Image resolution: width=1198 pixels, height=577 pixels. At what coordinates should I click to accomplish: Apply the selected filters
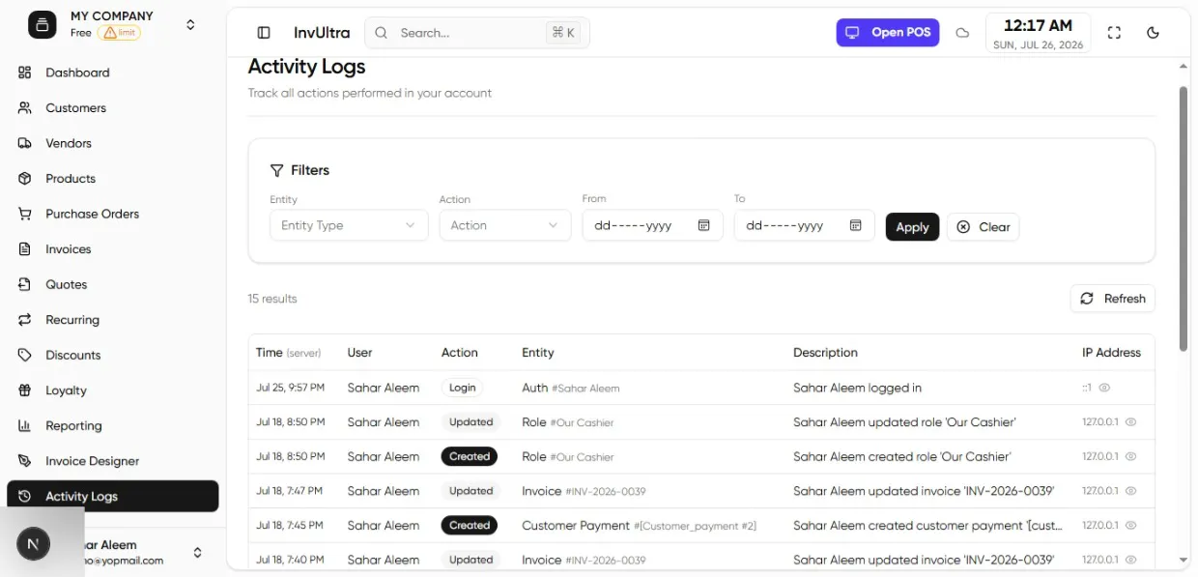[x=912, y=226]
